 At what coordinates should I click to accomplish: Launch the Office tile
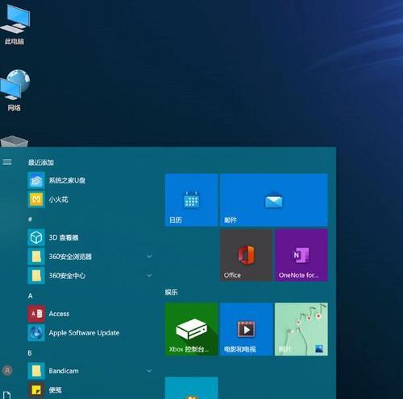point(246,255)
